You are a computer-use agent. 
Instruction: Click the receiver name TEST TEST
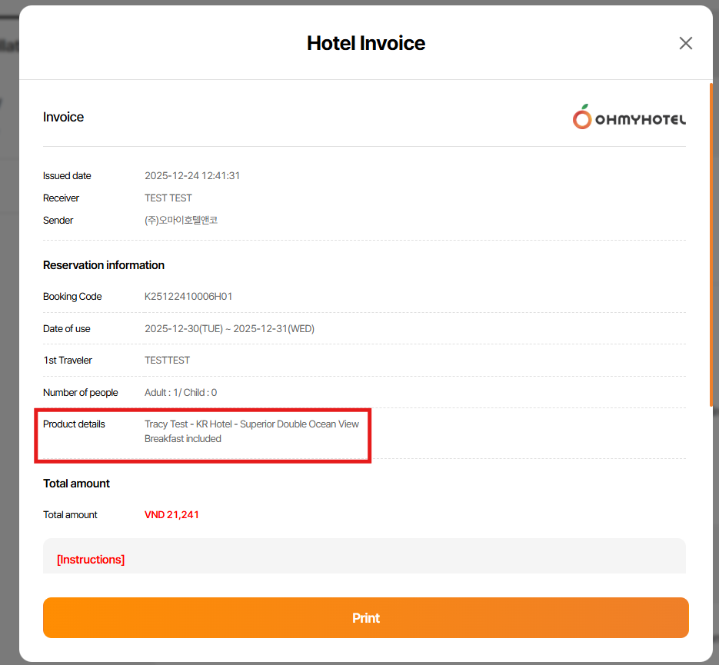pyautogui.click(x=168, y=198)
